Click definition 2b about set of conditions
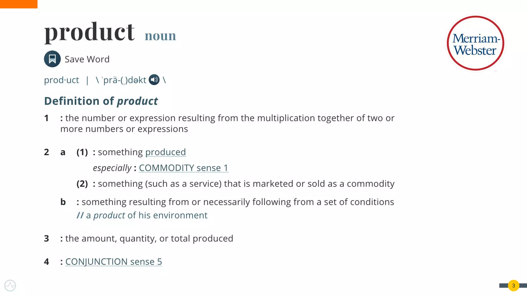The width and height of the screenshot is (527, 296). click(x=235, y=202)
